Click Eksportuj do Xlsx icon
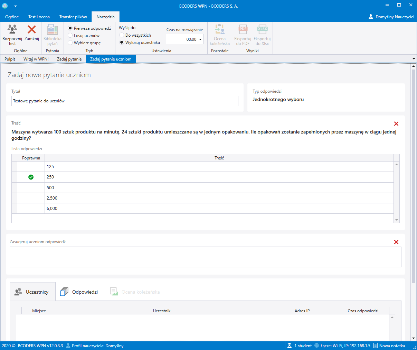Image resolution: width=417 pixels, height=350 pixels. click(262, 29)
